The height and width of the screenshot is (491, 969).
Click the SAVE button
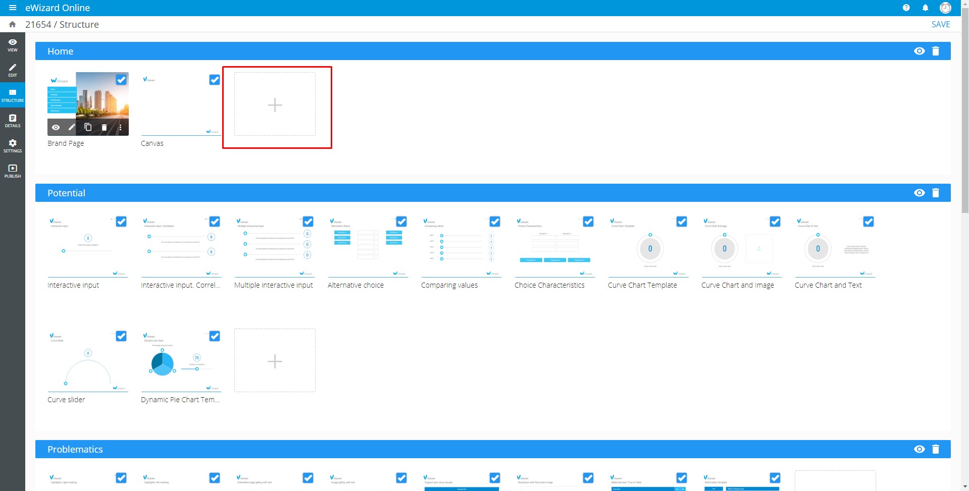tap(940, 24)
